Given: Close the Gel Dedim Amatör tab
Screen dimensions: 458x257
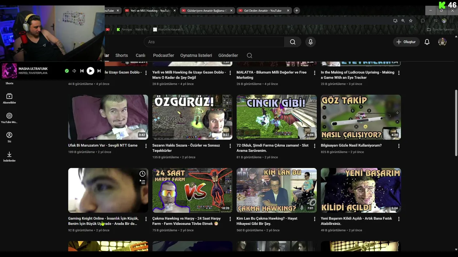Looking at the screenshot, I should click(x=288, y=11).
